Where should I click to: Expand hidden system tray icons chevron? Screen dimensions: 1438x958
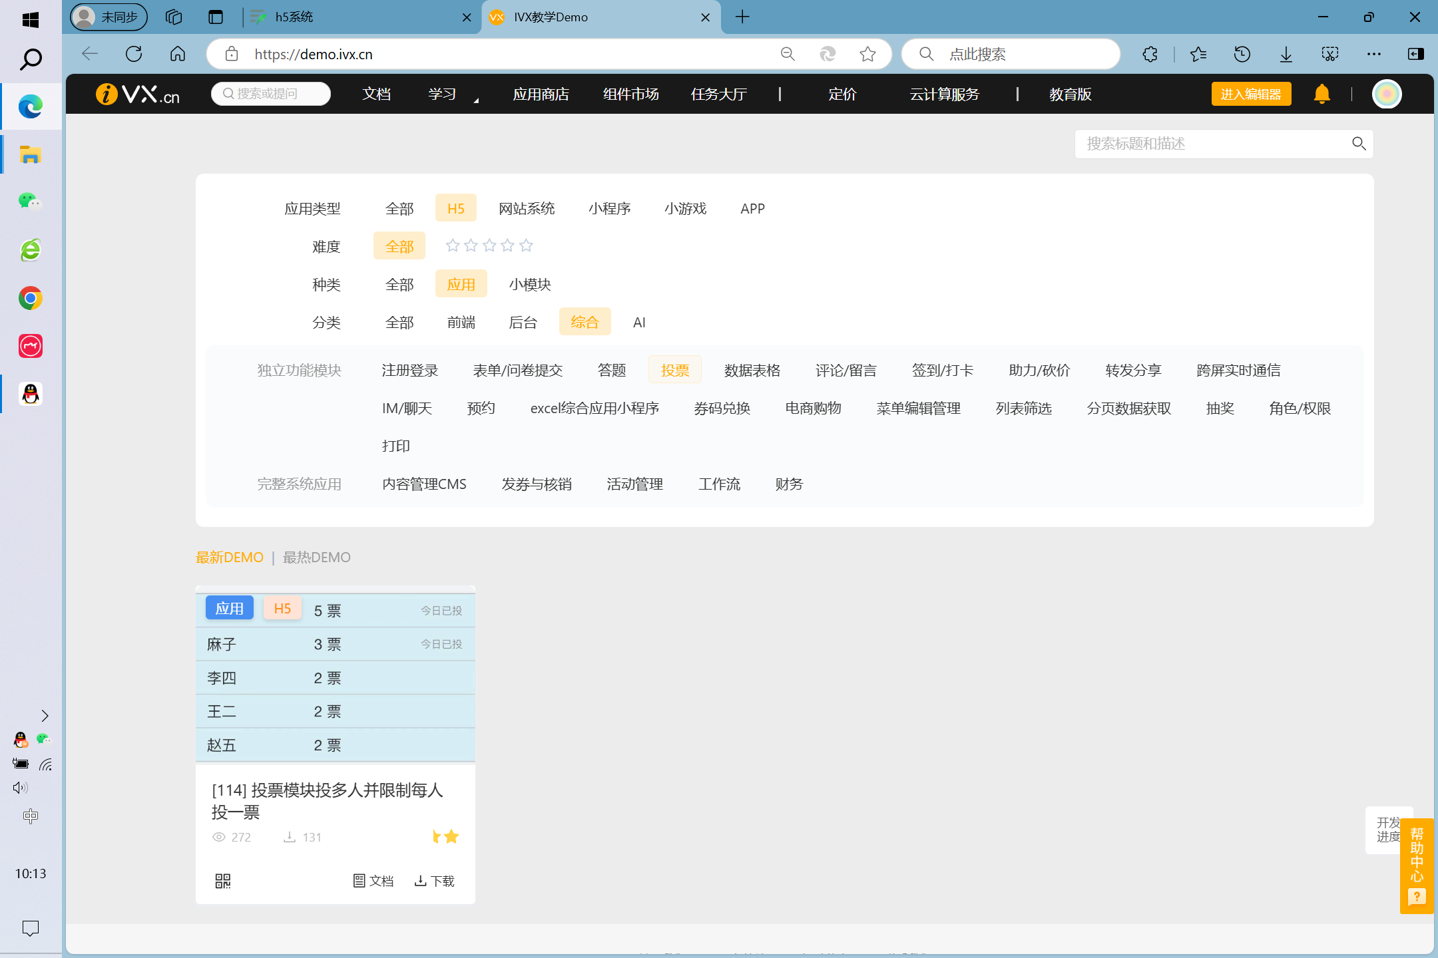45,715
